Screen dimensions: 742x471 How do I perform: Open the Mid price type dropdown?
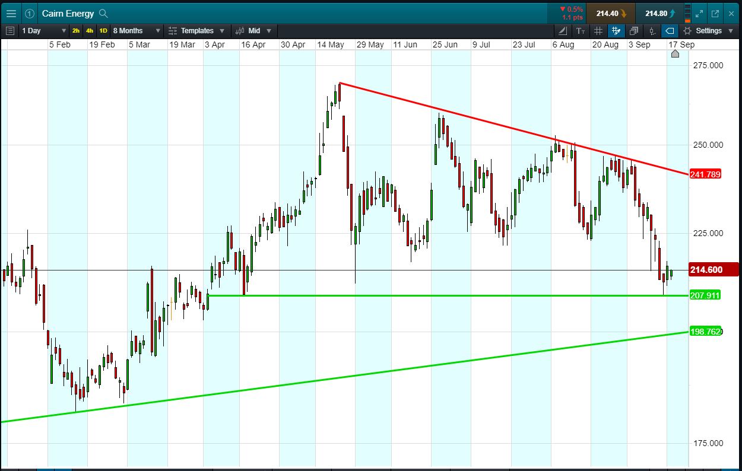[x=253, y=30]
